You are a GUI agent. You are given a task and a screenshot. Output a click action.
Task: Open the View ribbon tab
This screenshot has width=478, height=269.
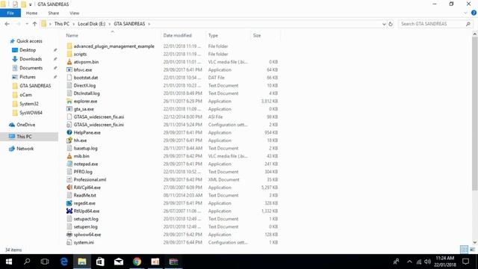click(x=74, y=13)
